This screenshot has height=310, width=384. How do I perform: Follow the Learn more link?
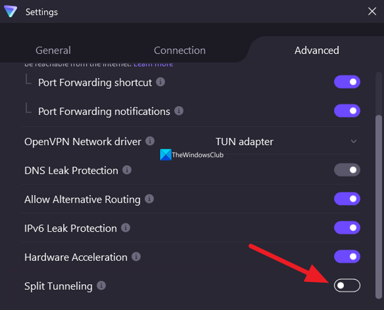[154, 65]
